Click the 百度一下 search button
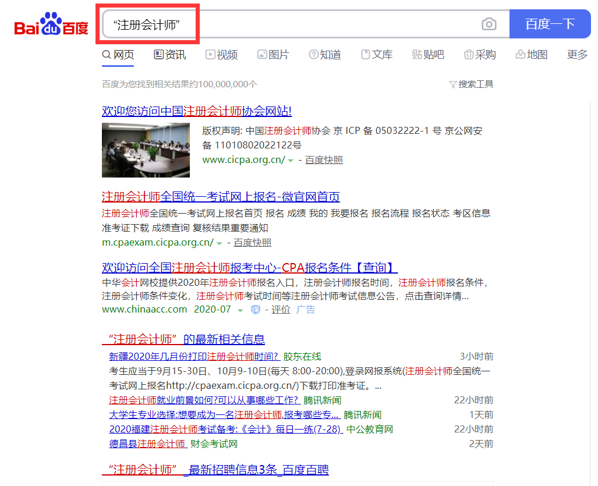The height and width of the screenshot is (486, 598). click(x=550, y=24)
